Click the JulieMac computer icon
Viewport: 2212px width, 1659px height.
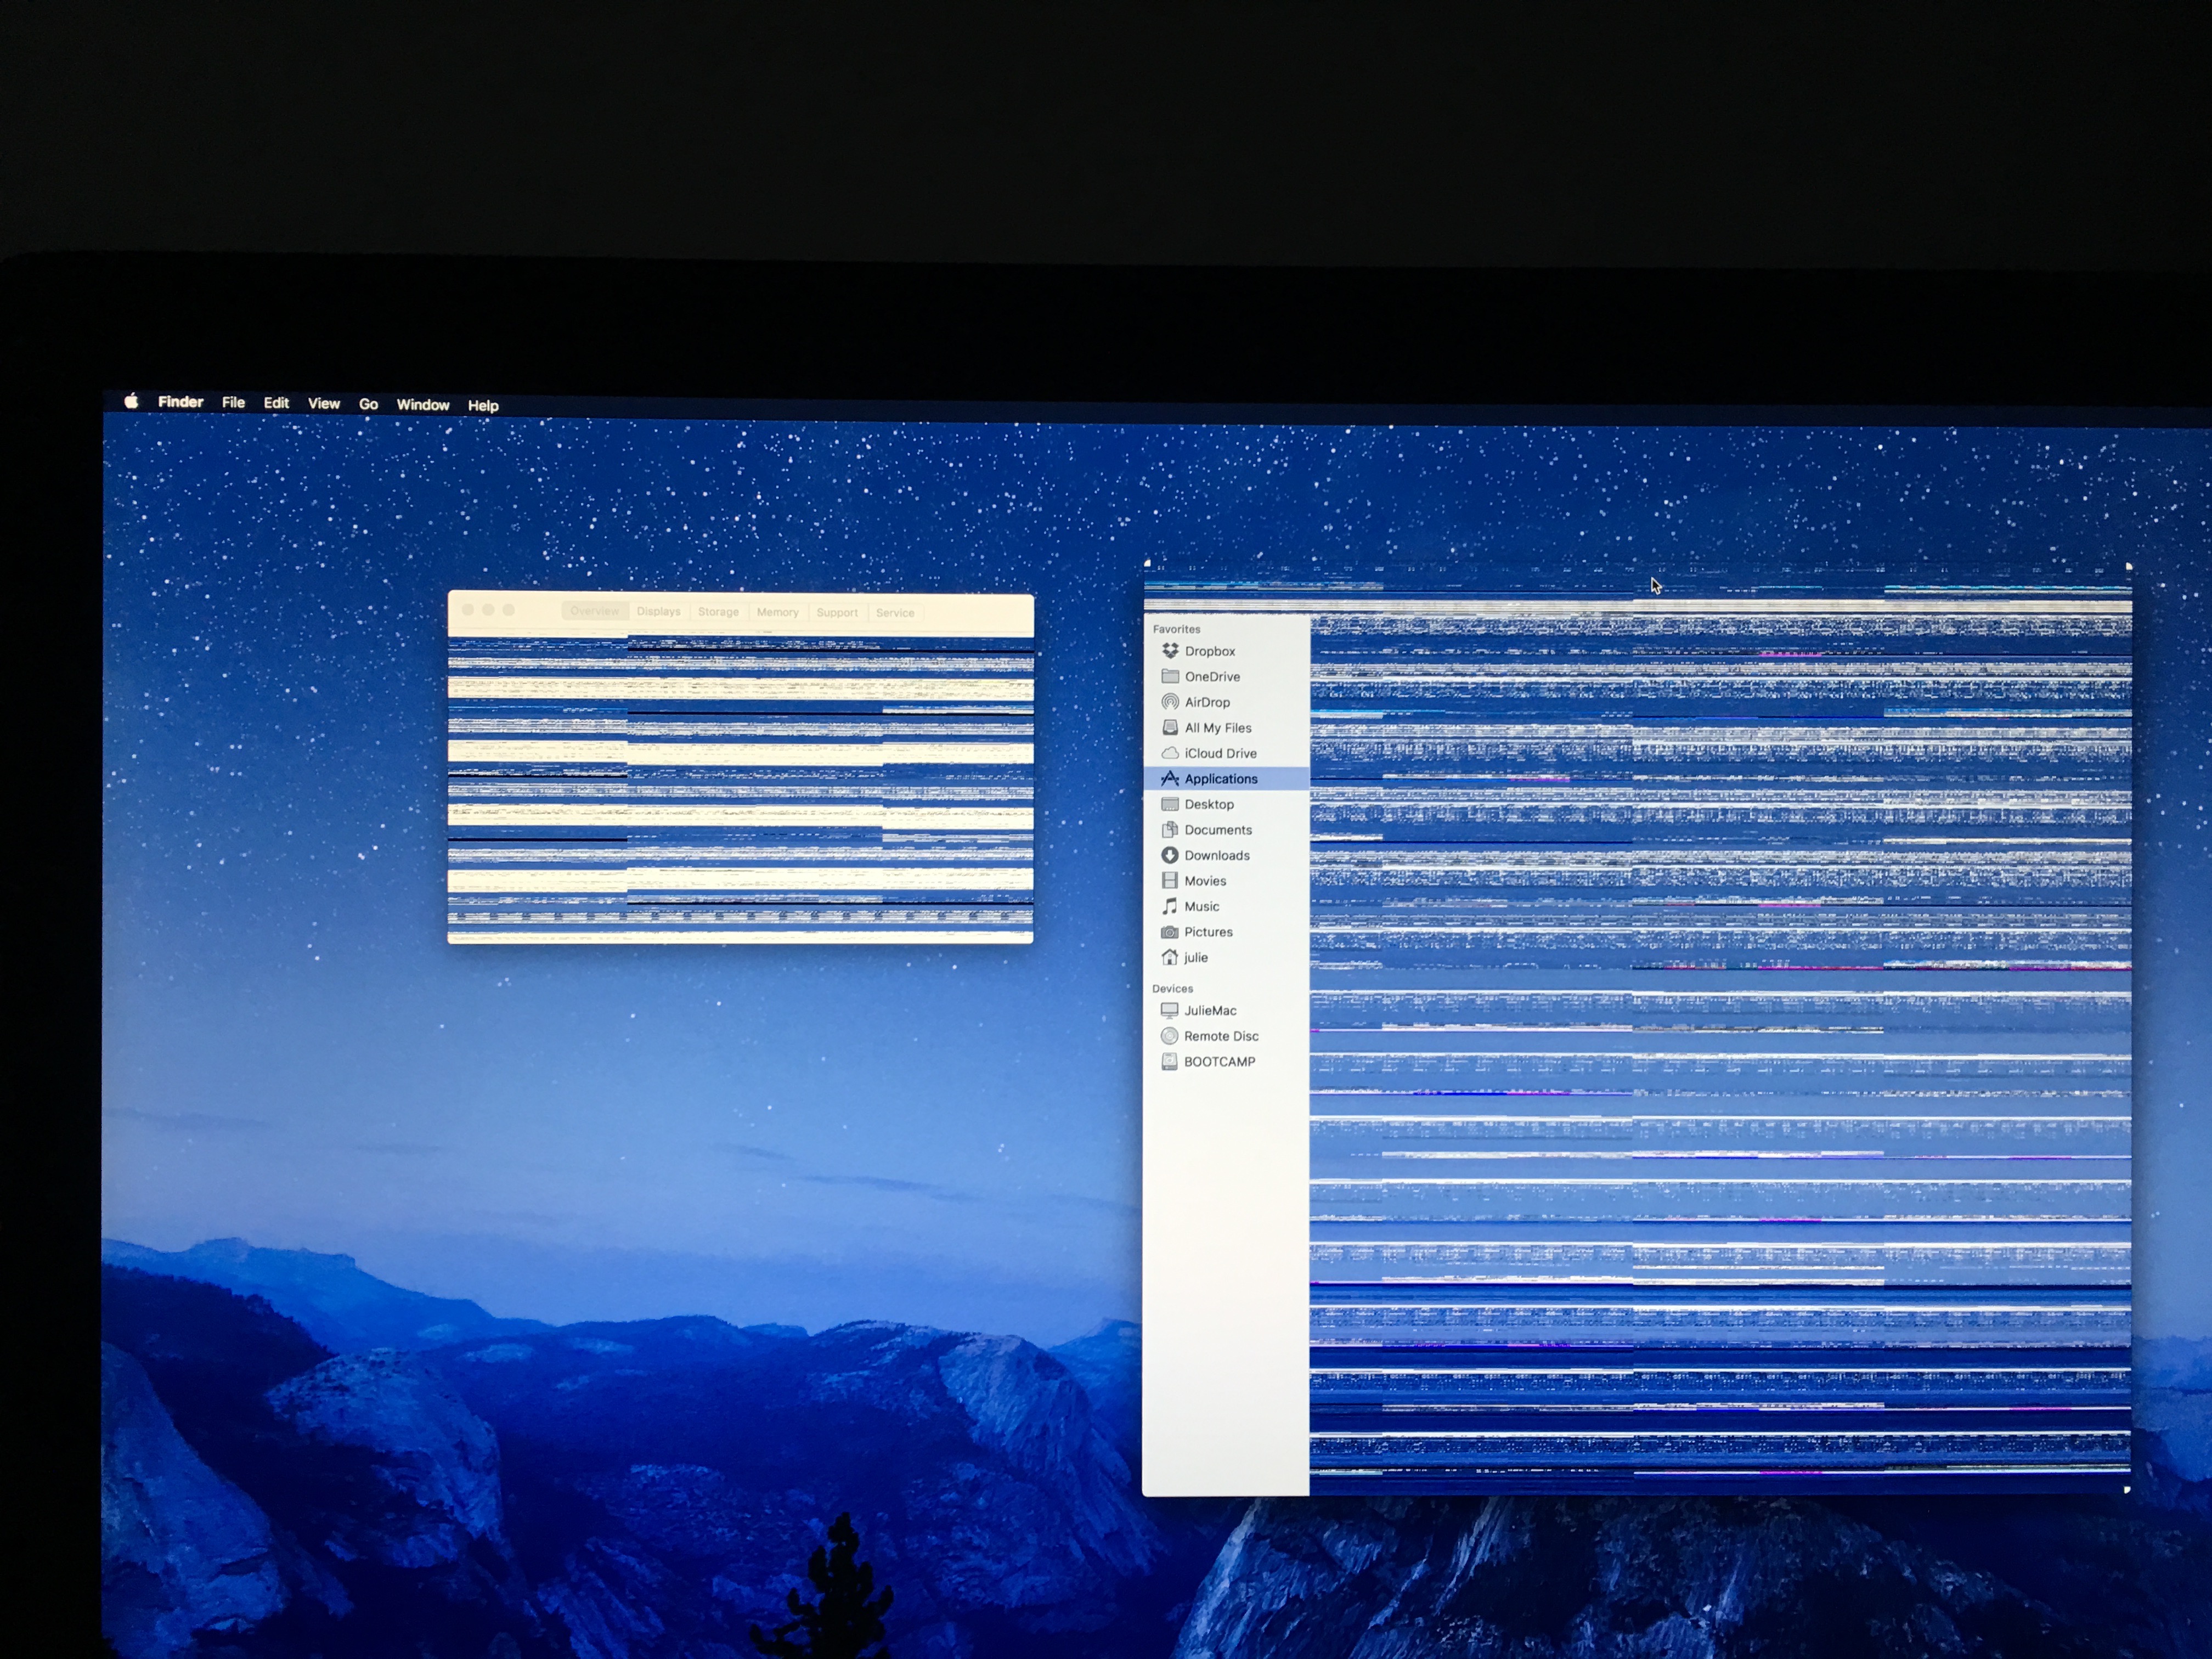1169,1010
